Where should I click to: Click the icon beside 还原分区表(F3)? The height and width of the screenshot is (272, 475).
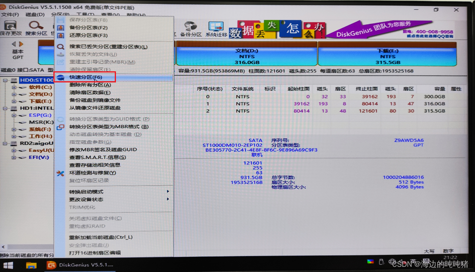(61, 35)
